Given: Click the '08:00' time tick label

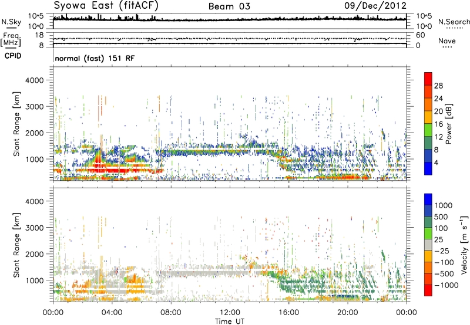Looking at the screenshot, I should tap(171, 313).
